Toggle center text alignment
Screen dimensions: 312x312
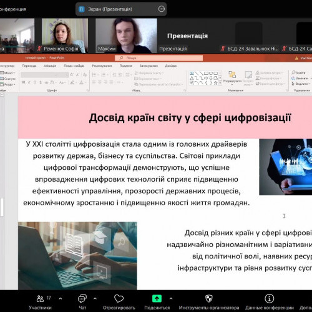[x=100, y=82]
